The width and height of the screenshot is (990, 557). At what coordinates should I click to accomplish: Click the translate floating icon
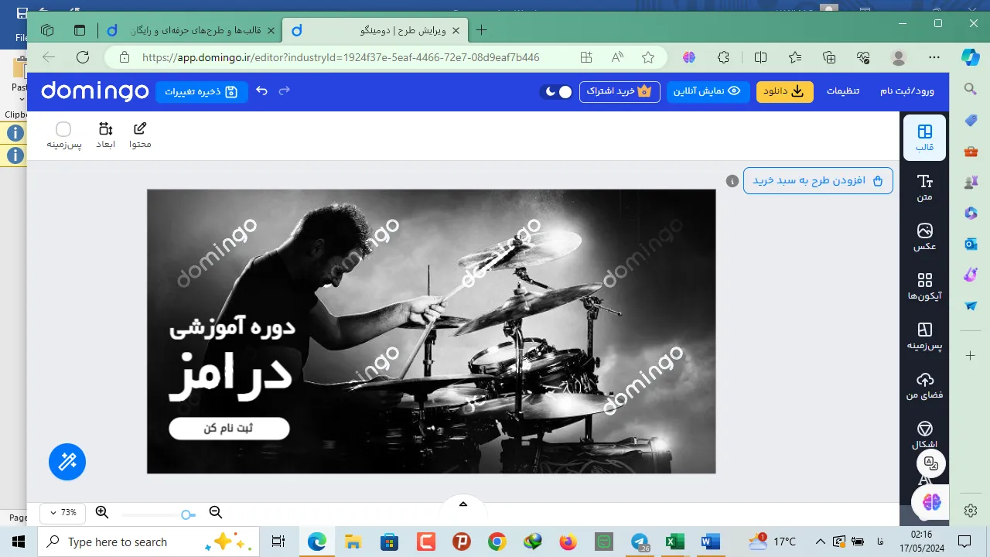point(931,463)
